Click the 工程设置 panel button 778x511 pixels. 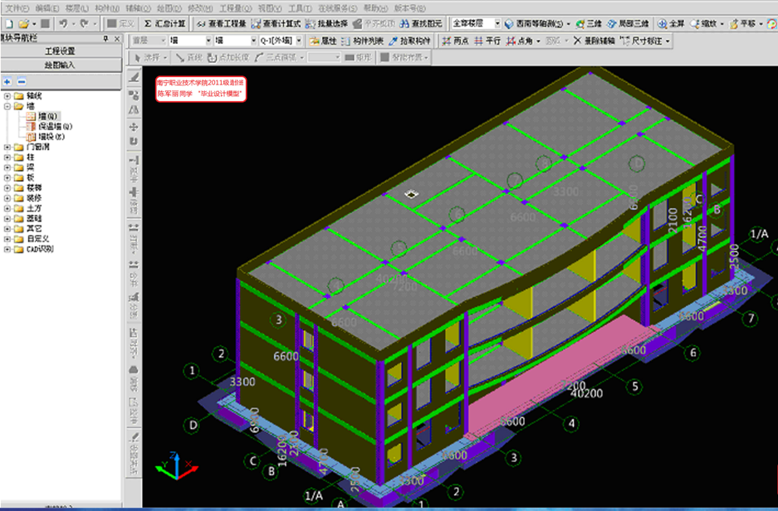60,51
